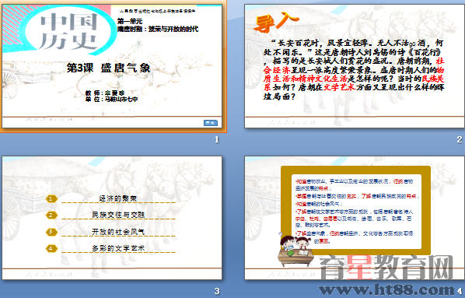Click the small blue button on slide 1

point(211,123)
